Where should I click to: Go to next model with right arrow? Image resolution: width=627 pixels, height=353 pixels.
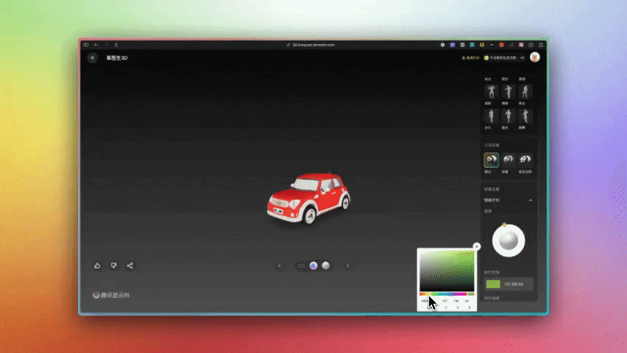347,265
